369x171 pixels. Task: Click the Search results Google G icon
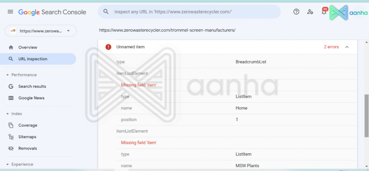[11, 87]
